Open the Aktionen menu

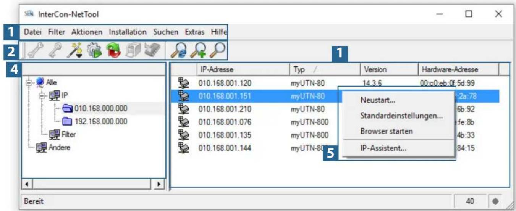tap(87, 32)
